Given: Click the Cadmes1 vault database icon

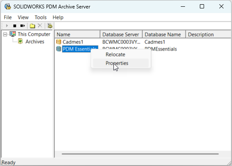Looking at the screenshot, I should tap(59, 42).
